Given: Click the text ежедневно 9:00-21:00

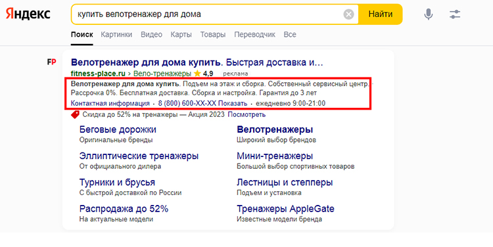Looking at the screenshot, I should click(x=291, y=103).
